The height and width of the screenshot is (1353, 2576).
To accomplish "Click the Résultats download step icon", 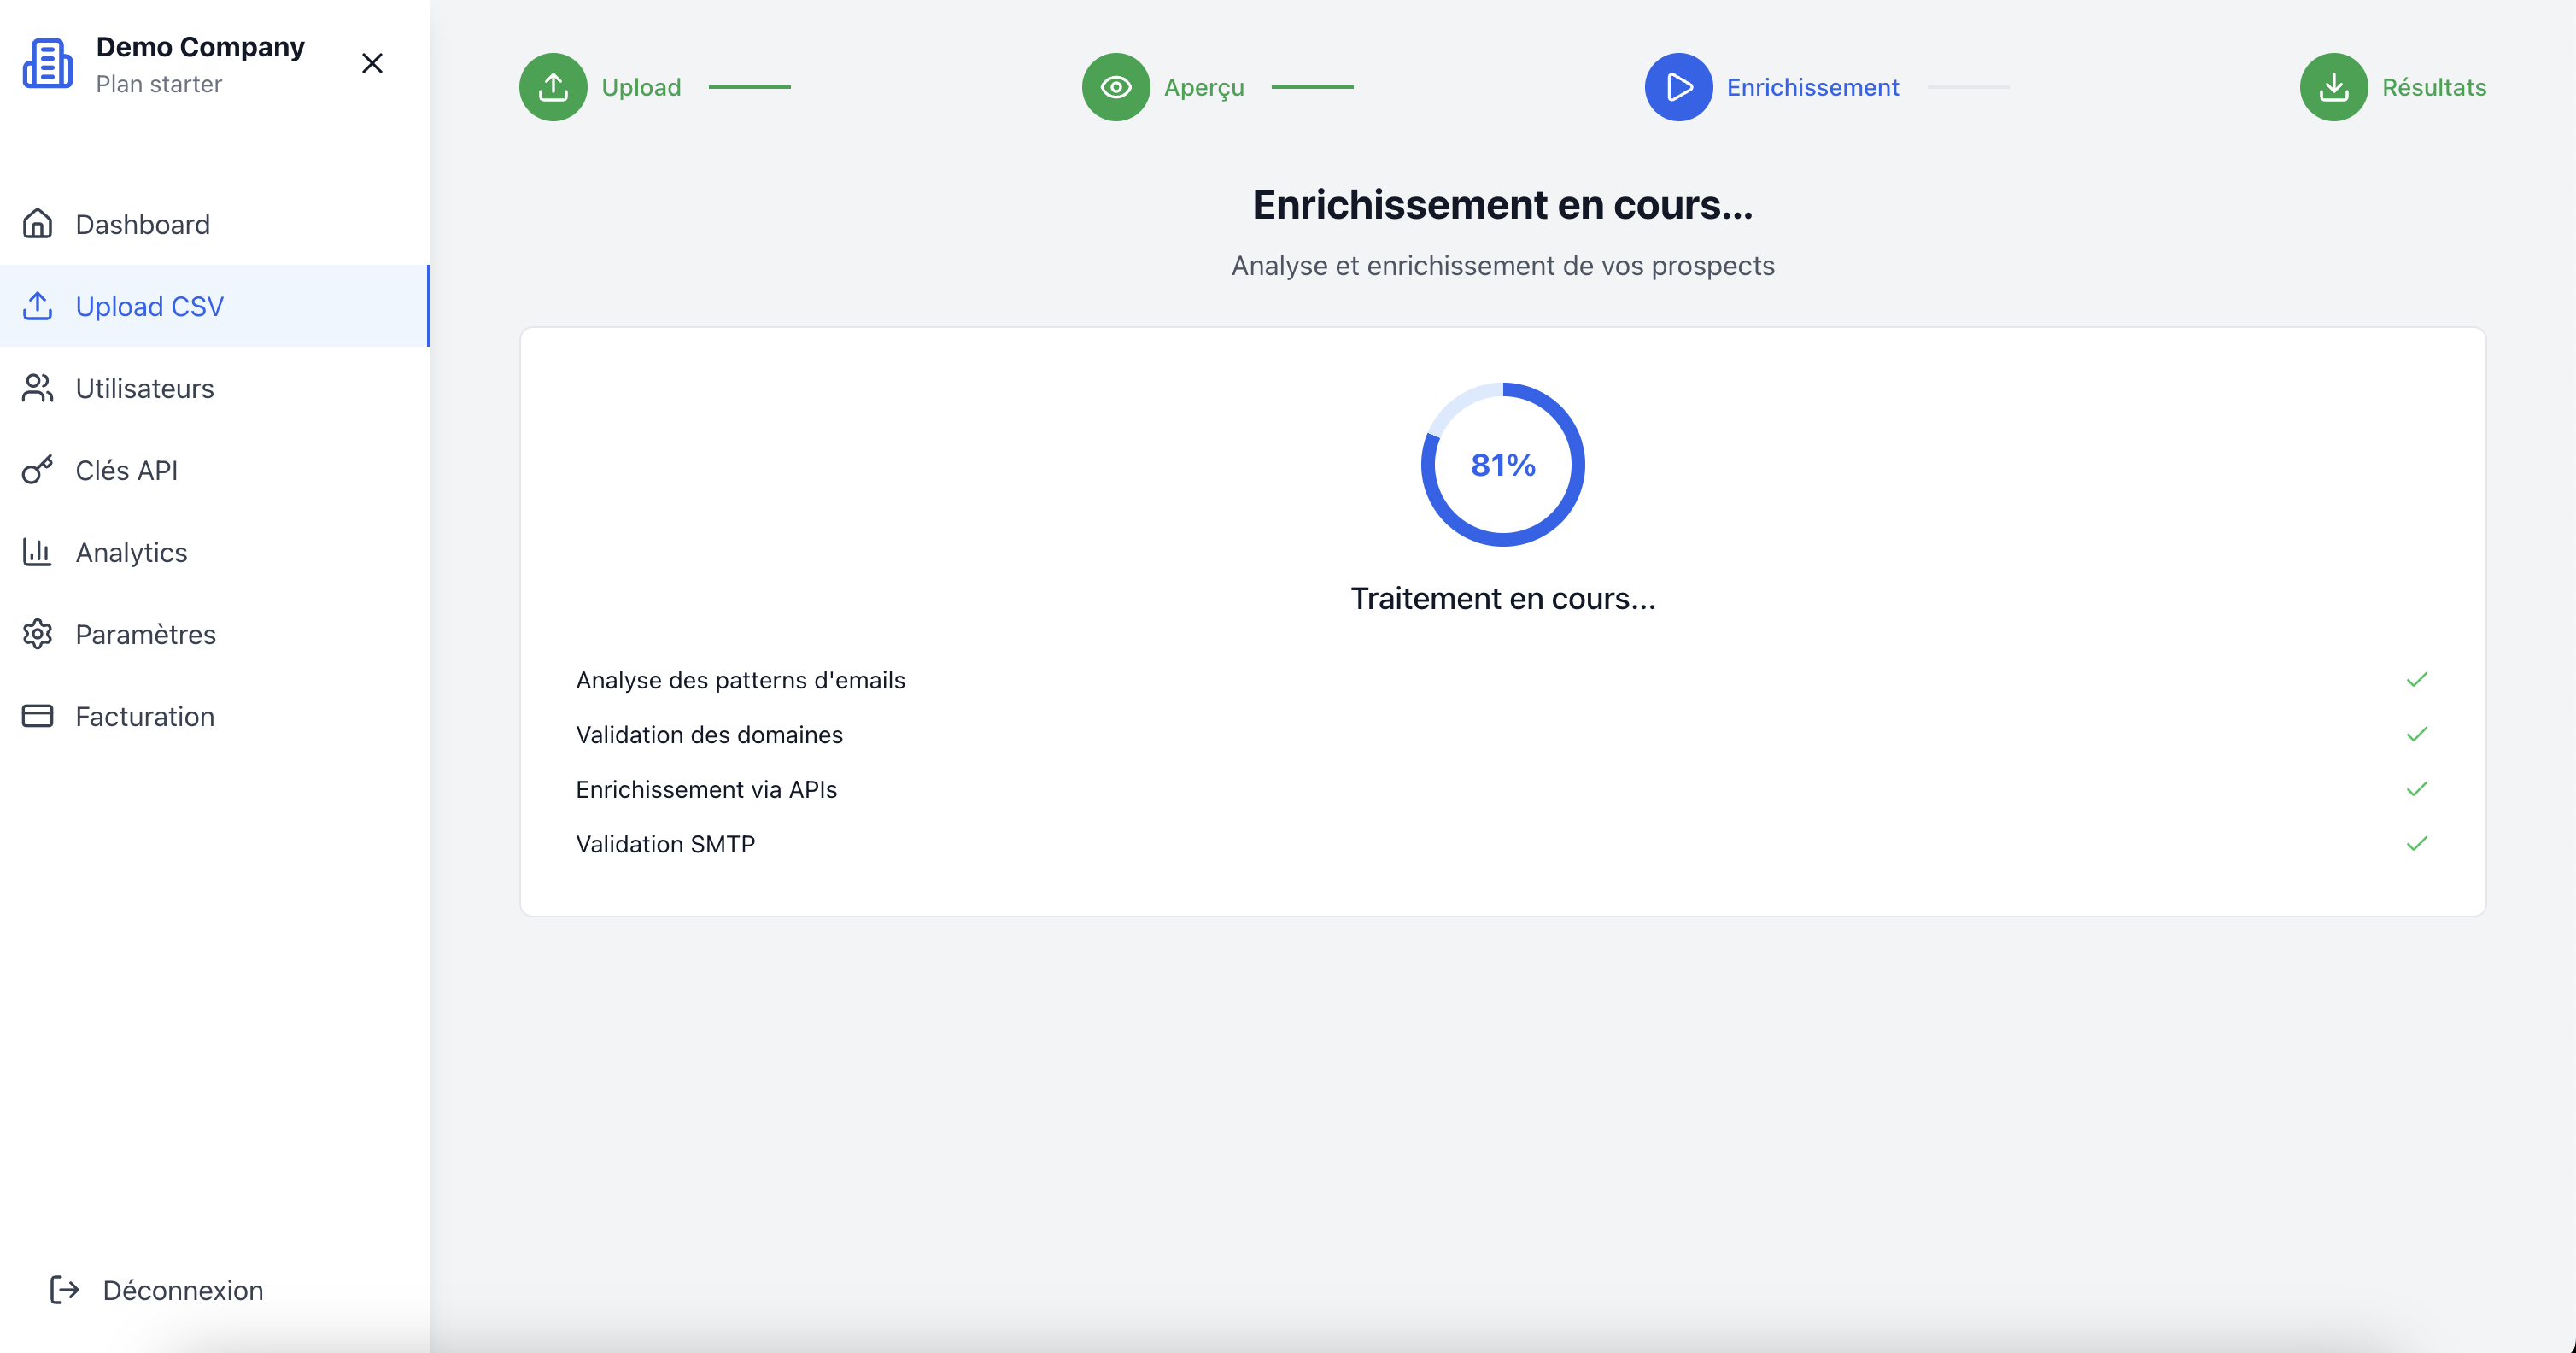I will 2333,87.
